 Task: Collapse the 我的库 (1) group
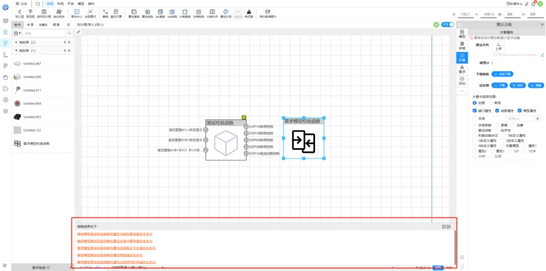16,51
